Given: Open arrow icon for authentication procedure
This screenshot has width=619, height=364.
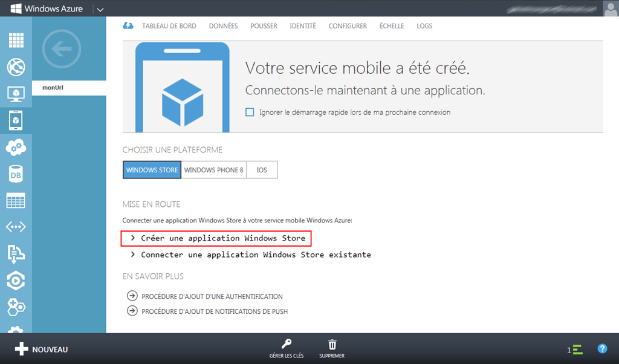Looking at the screenshot, I should (132, 296).
